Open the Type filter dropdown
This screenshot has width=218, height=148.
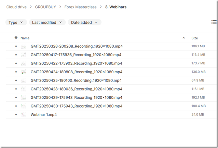(x=16, y=22)
